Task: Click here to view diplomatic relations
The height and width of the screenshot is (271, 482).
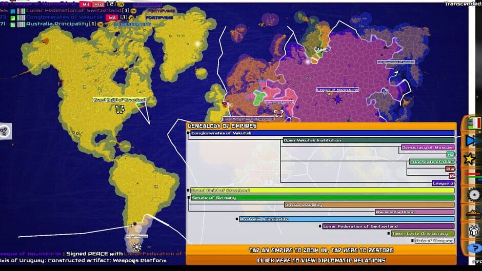Action: click(x=321, y=260)
